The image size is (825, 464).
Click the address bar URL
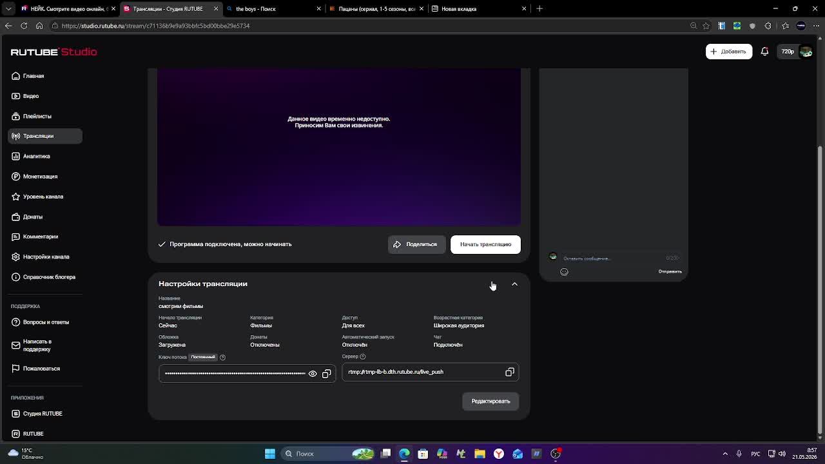click(x=155, y=26)
